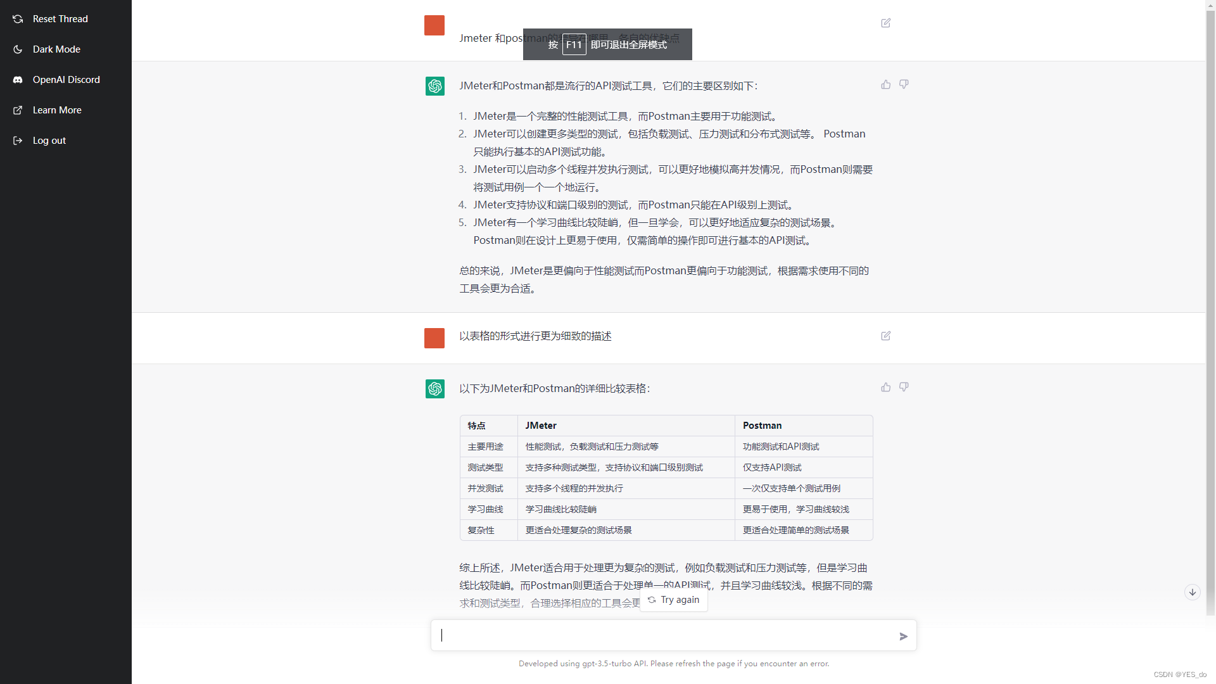Select Reset Thread in the sidebar
This screenshot has width=1216, height=684.
[x=66, y=19]
